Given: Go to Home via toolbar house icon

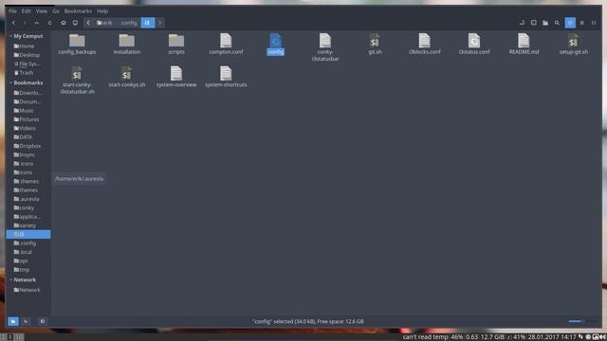Looking at the screenshot, I should [64, 23].
